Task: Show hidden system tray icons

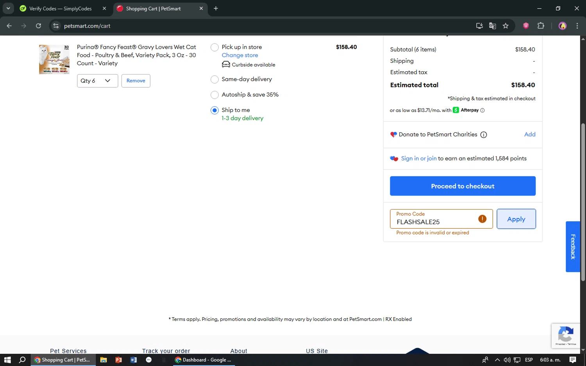Action: pos(497,360)
